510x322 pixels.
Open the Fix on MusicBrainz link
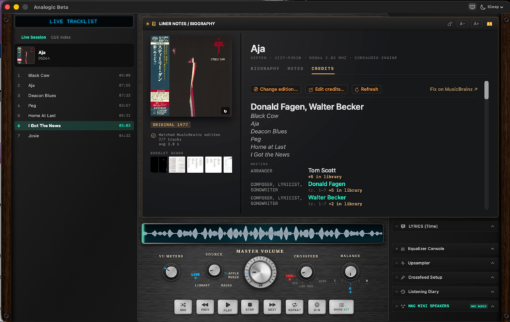click(453, 89)
